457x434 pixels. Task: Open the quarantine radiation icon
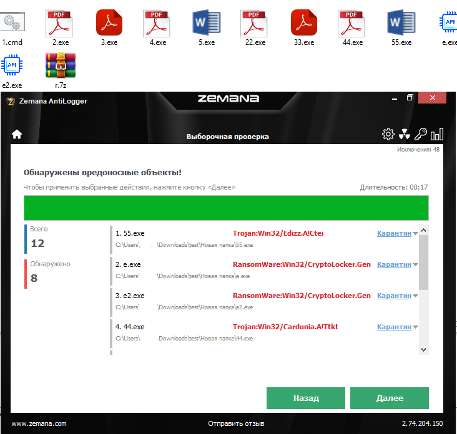coord(405,134)
